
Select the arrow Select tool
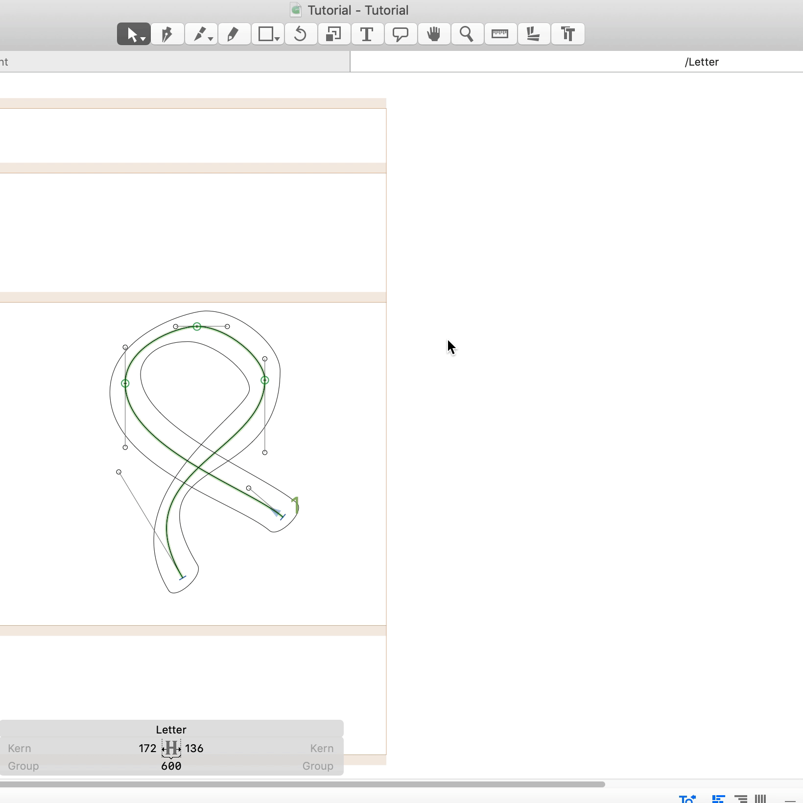click(133, 34)
